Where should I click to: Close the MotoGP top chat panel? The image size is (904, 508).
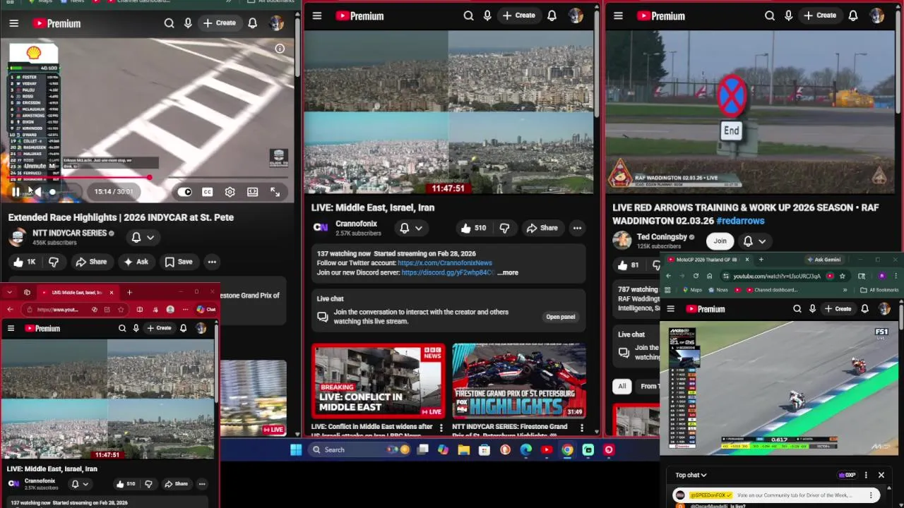coord(881,475)
